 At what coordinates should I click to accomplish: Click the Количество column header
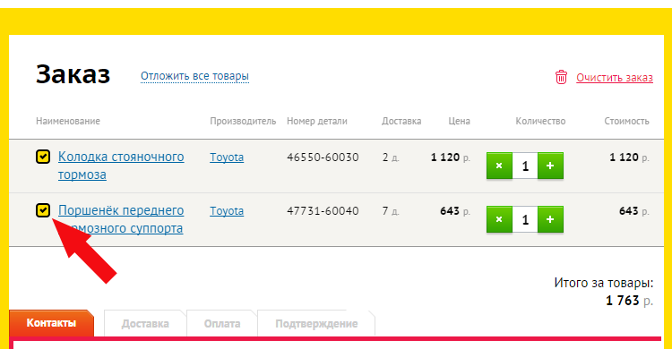coord(540,121)
